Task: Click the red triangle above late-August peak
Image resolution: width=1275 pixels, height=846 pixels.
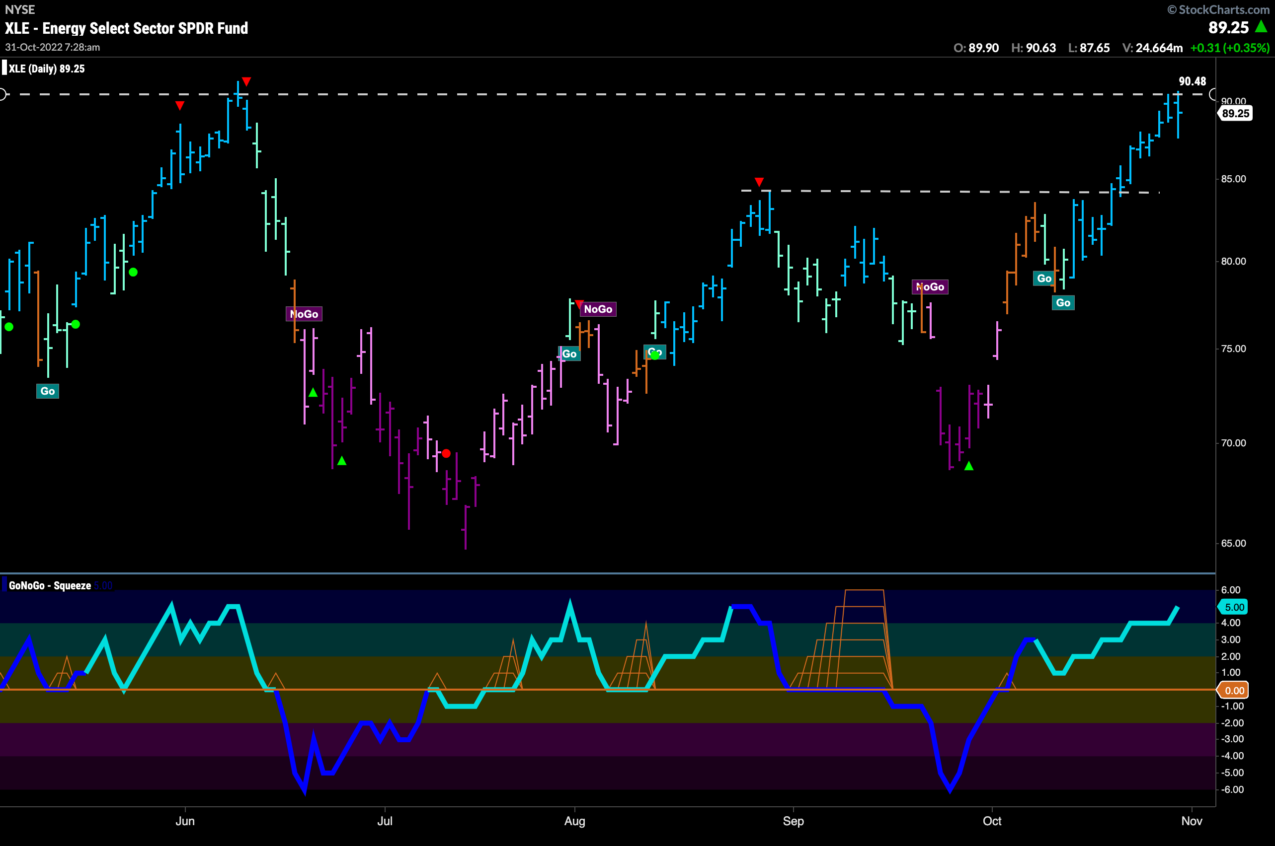Action: coord(759,182)
